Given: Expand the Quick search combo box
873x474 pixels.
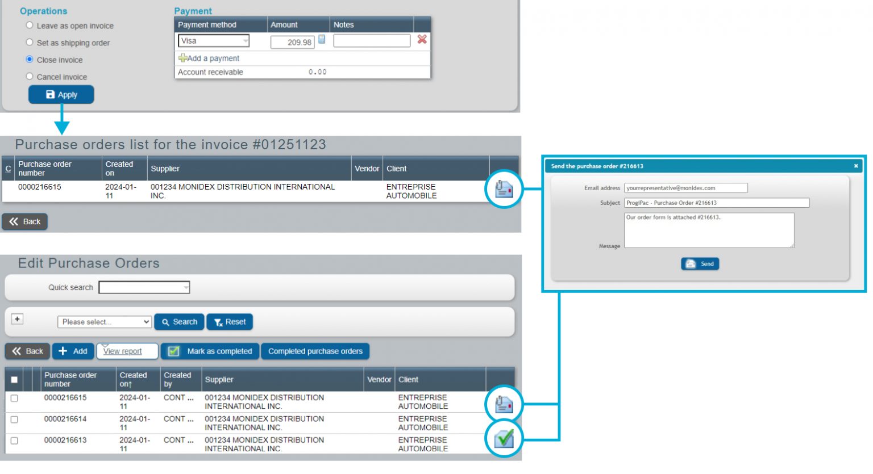Looking at the screenshot, I should click(x=185, y=288).
